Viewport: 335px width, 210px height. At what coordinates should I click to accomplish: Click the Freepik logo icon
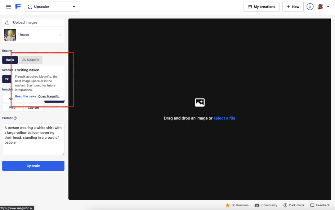tap(18, 7)
